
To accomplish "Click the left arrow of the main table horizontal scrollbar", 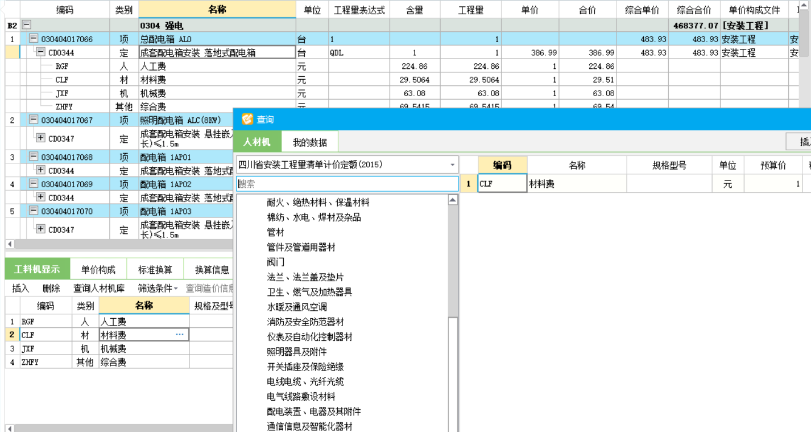I will tap(10, 244).
